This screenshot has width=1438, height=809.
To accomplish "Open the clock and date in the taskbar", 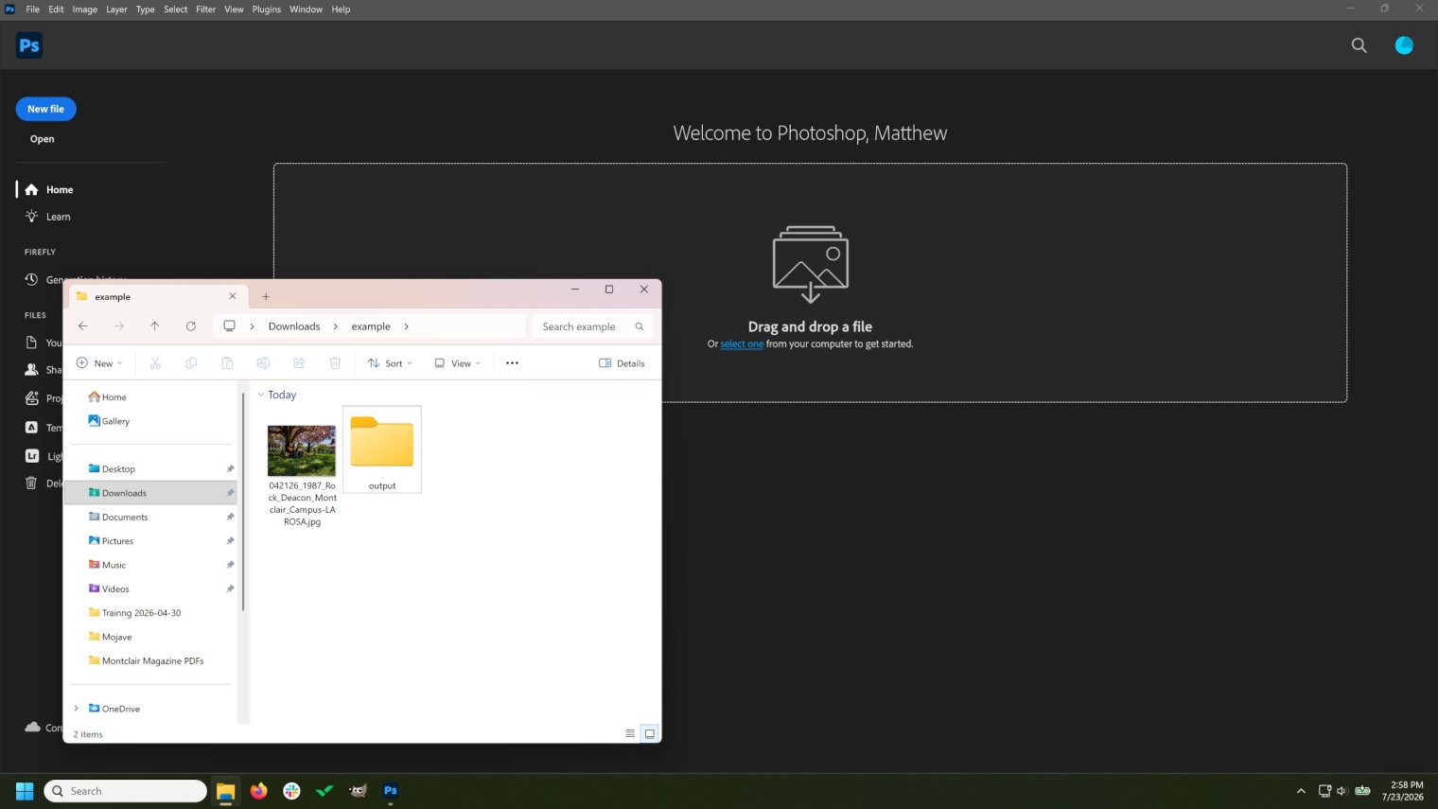I will click(x=1402, y=791).
